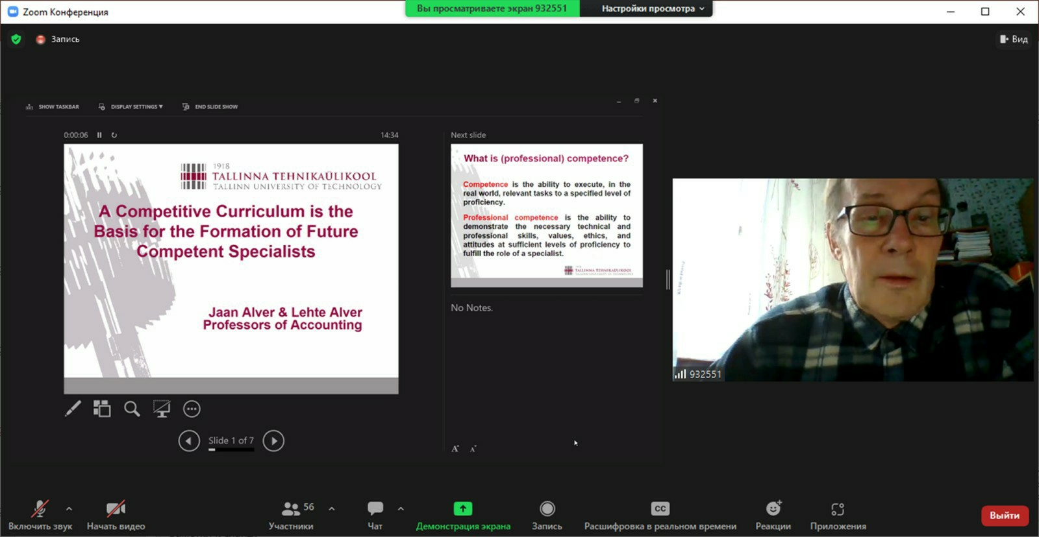The height and width of the screenshot is (537, 1039).
Task: Click the green encryption shield icon
Action: click(x=16, y=40)
